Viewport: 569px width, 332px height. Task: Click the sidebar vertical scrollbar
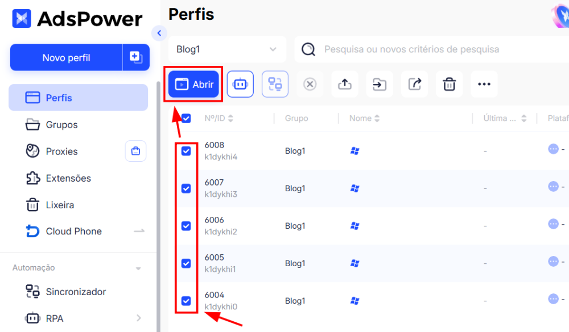point(158,207)
